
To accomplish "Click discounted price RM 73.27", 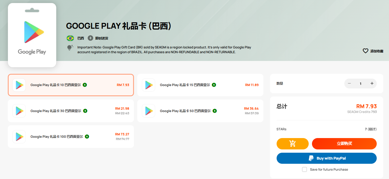I will click(x=122, y=134).
